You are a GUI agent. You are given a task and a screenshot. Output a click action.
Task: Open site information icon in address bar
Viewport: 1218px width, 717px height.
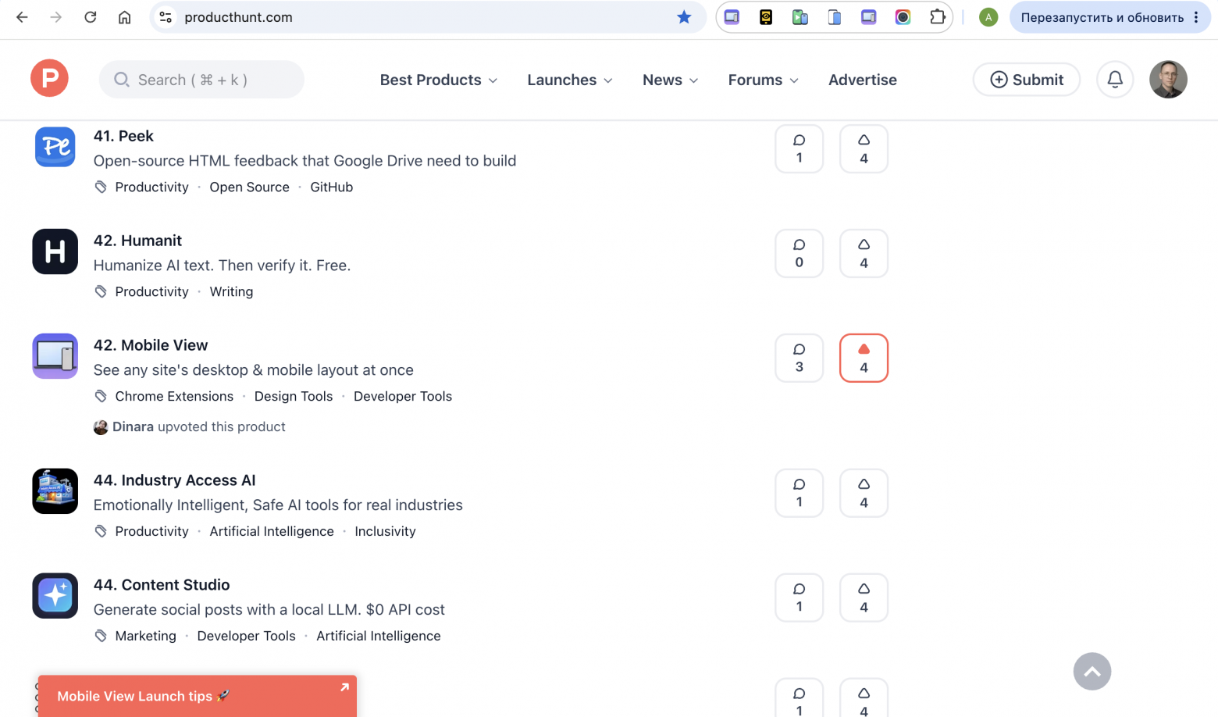[166, 17]
